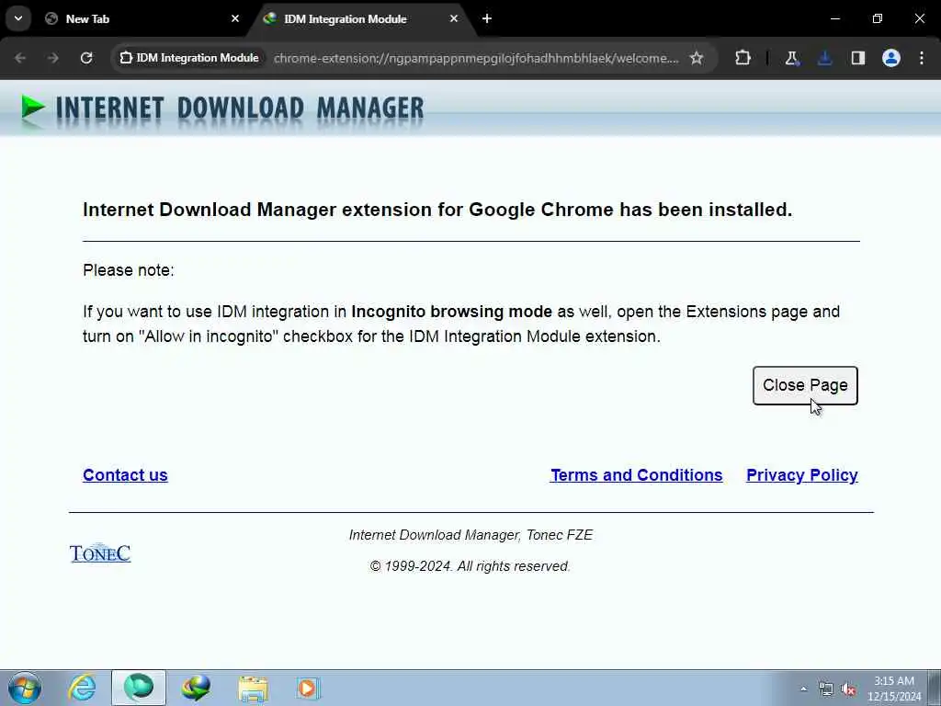The height and width of the screenshot is (706, 941).
Task: Close the New Tab tab
Action: (235, 18)
